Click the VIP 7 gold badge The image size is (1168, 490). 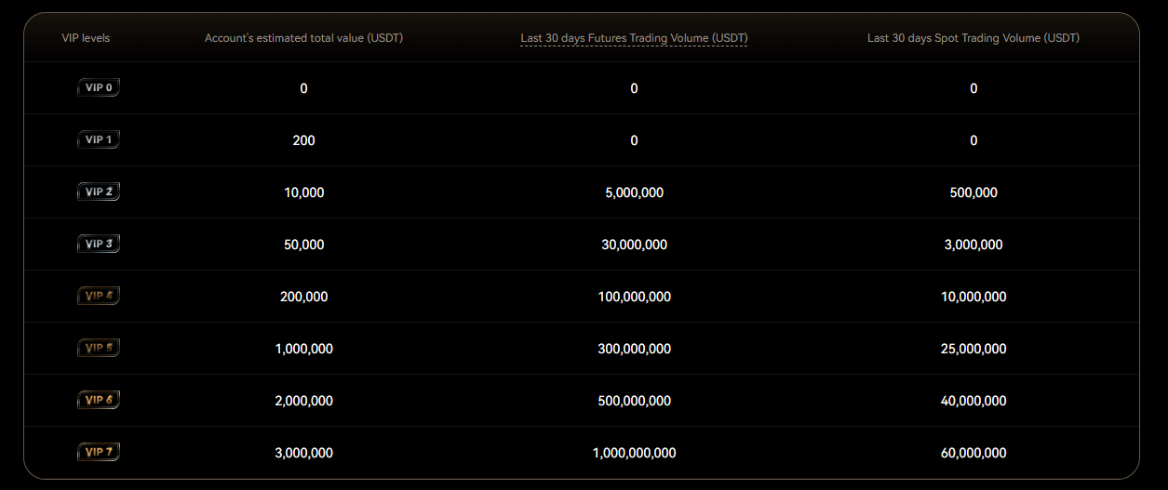click(99, 453)
